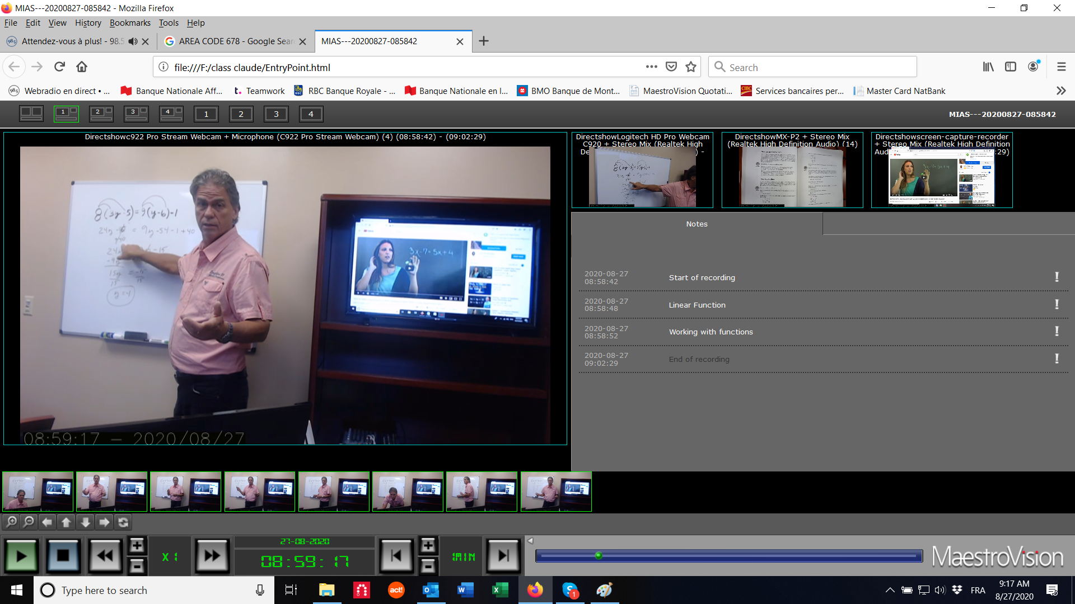This screenshot has width=1075, height=604.
Task: Decrease the skip interval with minus
Action: 428,566
